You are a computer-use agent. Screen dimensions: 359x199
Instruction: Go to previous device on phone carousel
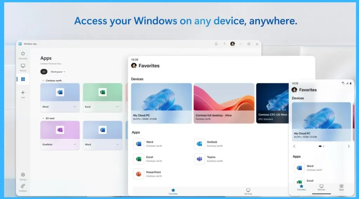point(294,146)
